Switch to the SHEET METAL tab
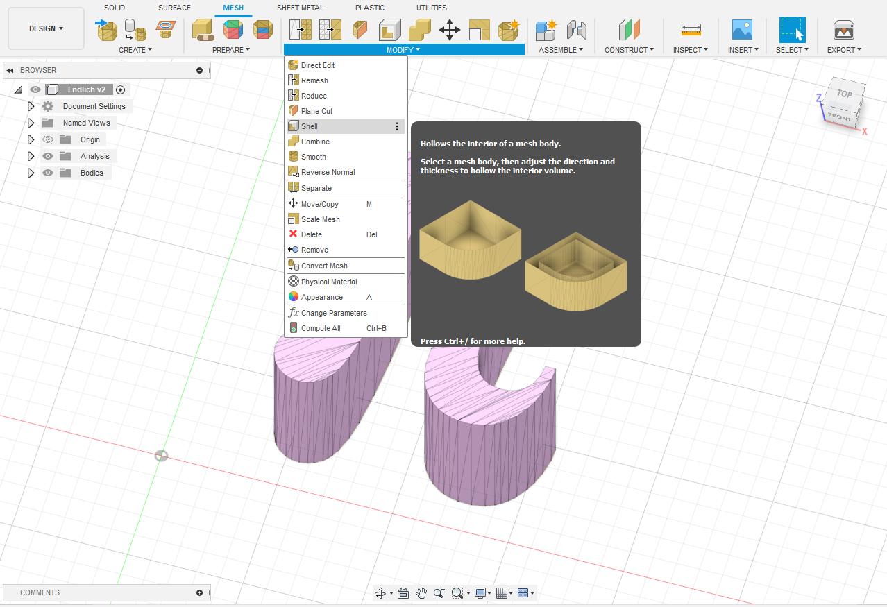This screenshot has height=607, width=887. point(300,8)
